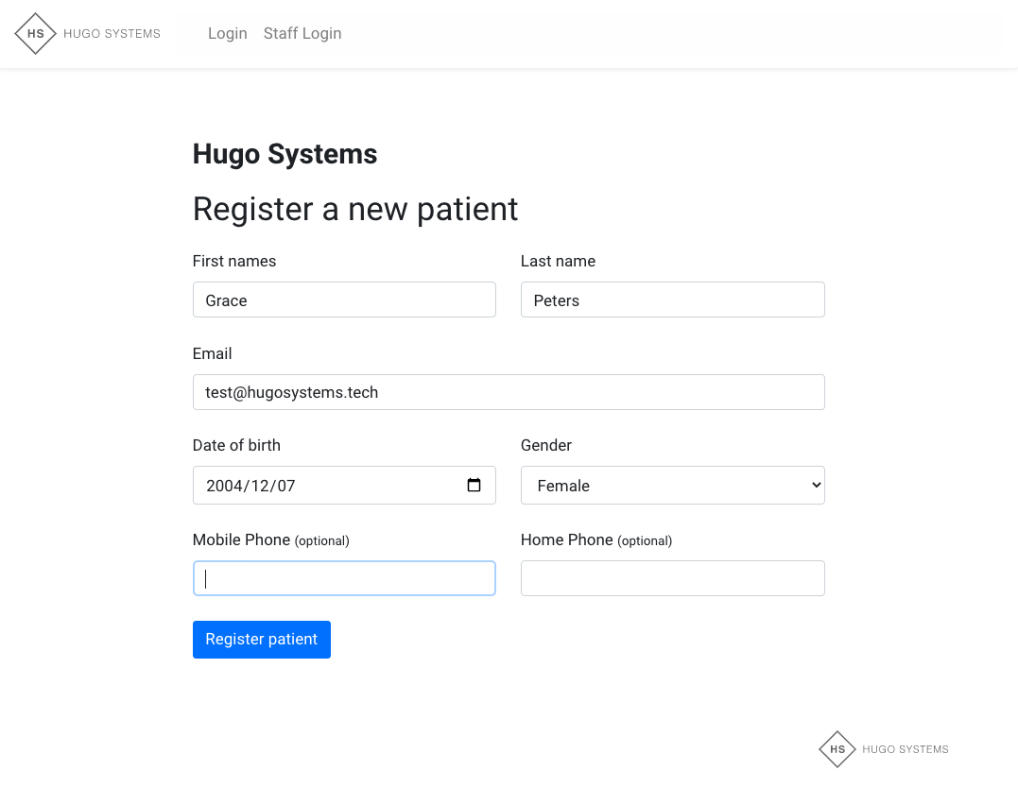Click the empty Home Phone field
This screenshot has height=788, width=1018.
coord(671,577)
